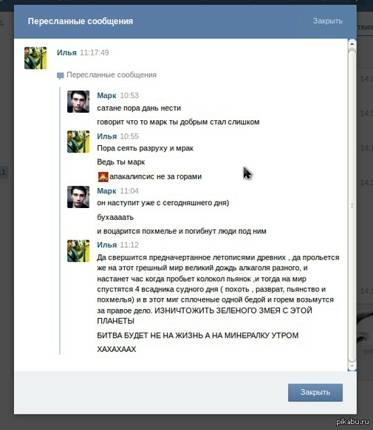Click the forwarded messages speech bubble icon

(x=60, y=75)
